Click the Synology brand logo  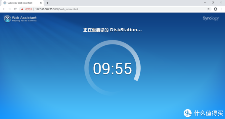coord(211,18)
